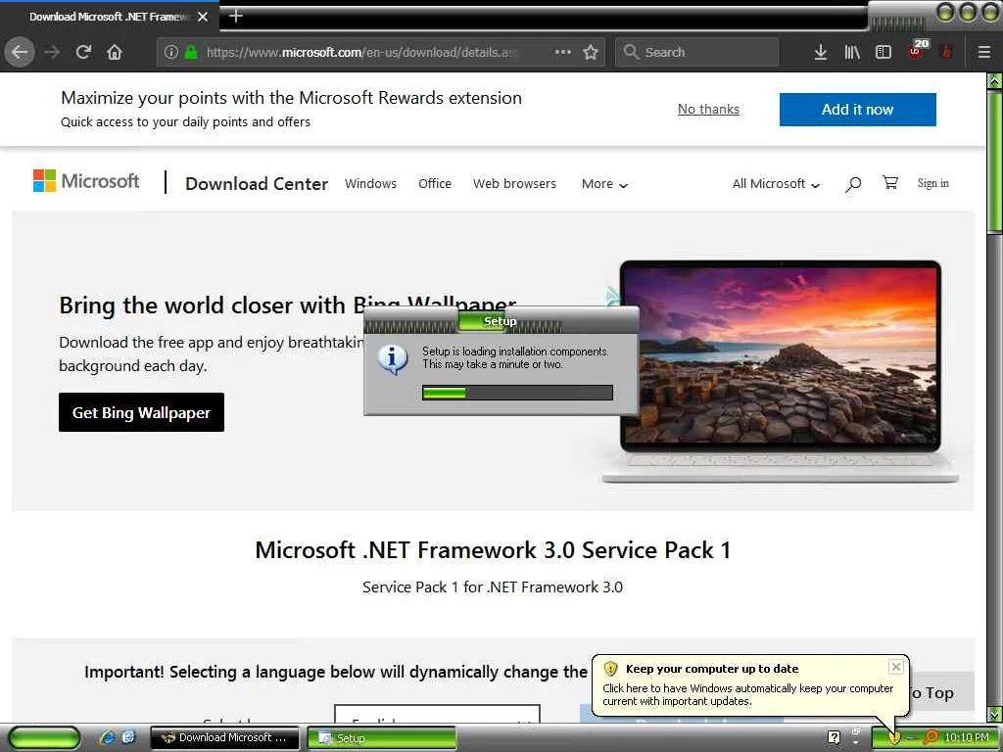The image size is (1003, 752).
Task: Click the Windows Start button
Action: (45, 738)
